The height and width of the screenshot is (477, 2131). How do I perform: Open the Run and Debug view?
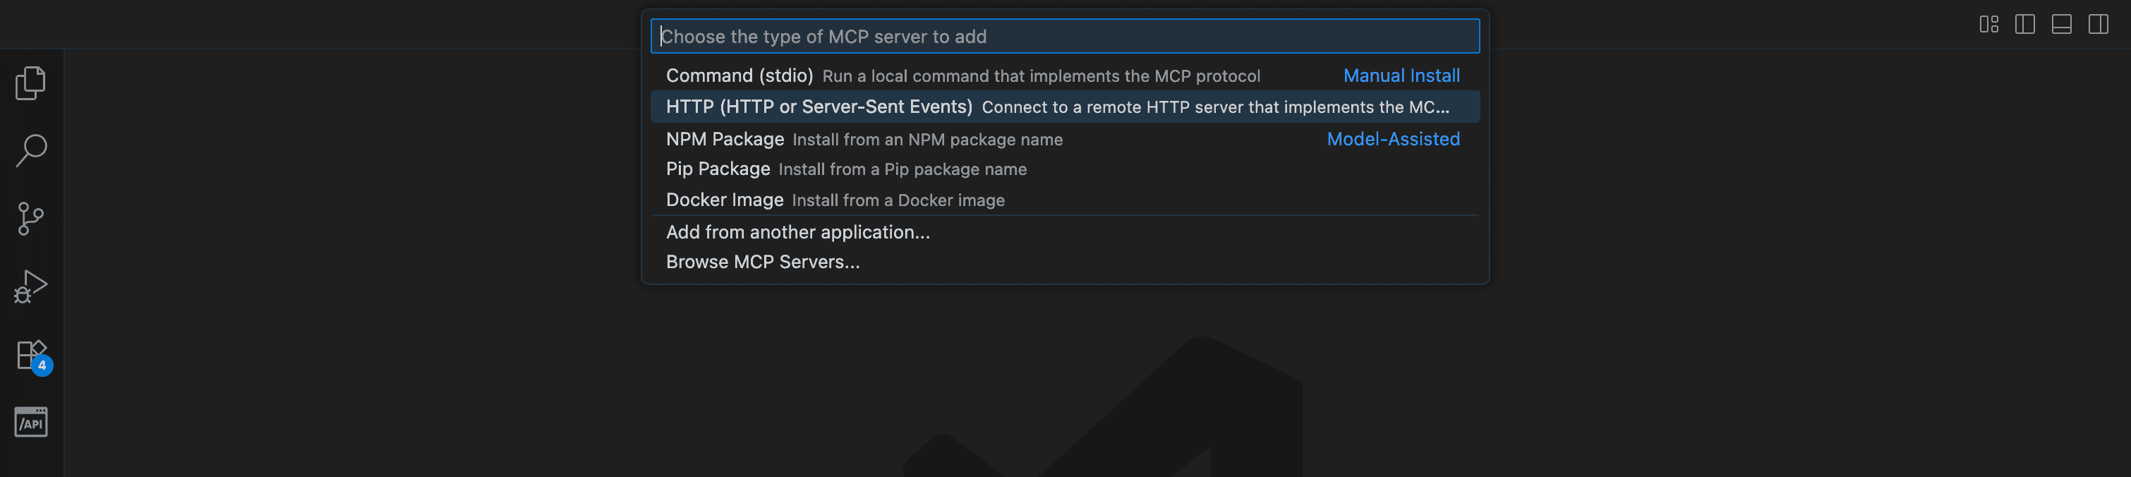point(32,287)
